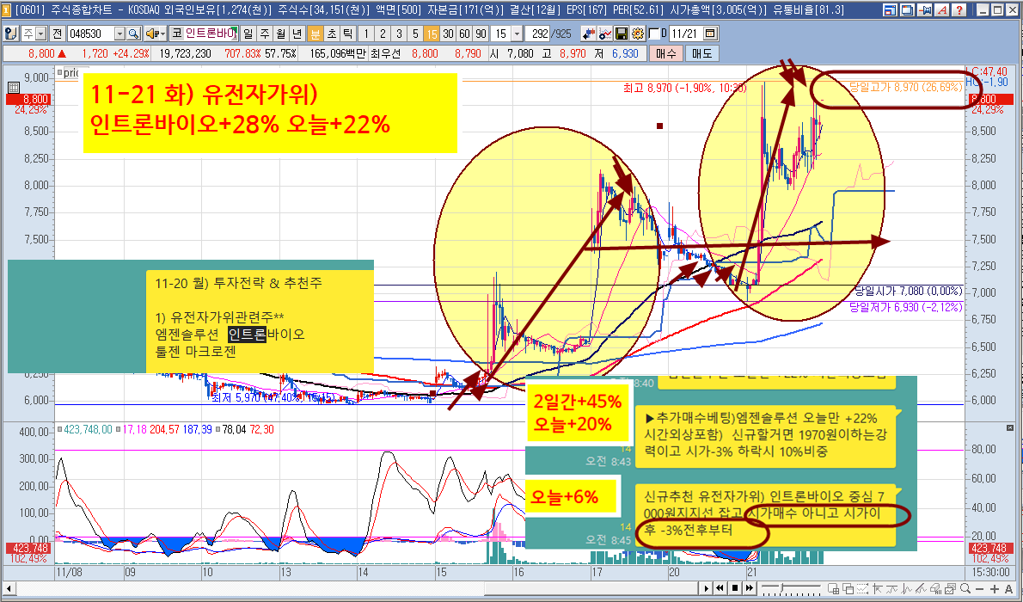Click the 매도 sell button

click(702, 53)
